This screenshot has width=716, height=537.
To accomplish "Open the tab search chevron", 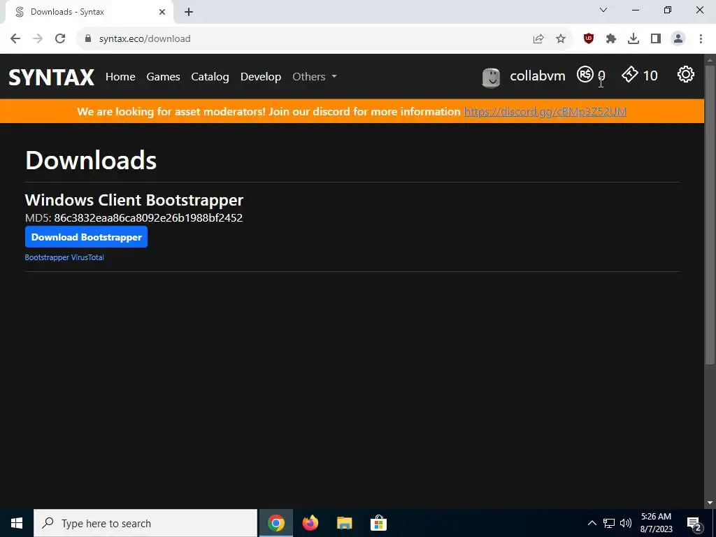I will (x=603, y=10).
